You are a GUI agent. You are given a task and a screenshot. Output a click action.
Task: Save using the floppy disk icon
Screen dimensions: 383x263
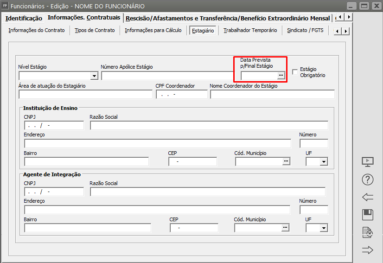pyautogui.click(x=368, y=215)
